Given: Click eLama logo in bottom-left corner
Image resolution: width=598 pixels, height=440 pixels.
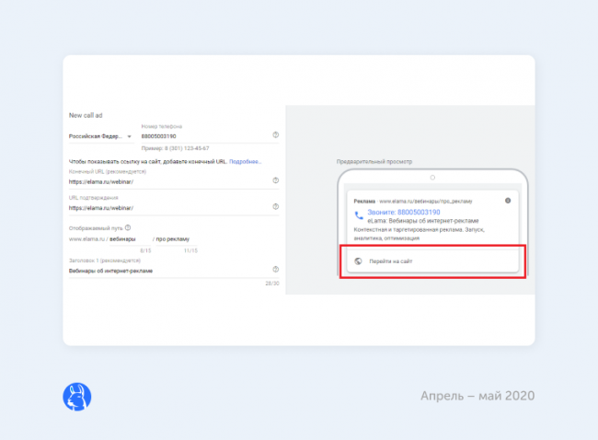Looking at the screenshot, I should click(x=75, y=396).
